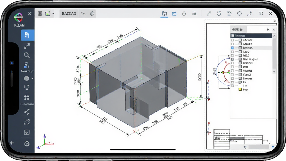Image resolution: width=286 pixels, height=161 pixels.
Task: Select the Diqners row in the layer list
Action: point(251,79)
